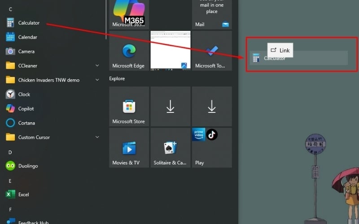Open the Mail tile
The width and height of the screenshot is (359, 224).
pyautogui.click(x=212, y=15)
